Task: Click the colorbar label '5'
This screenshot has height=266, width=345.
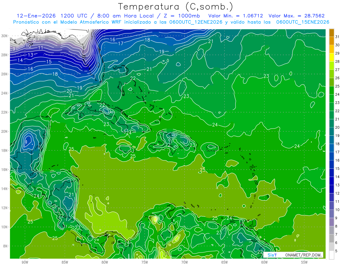Action: pyautogui.click(x=337, y=251)
